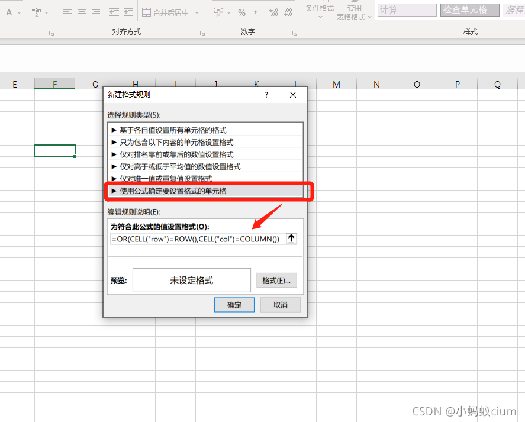Select column M header
This screenshot has height=422, width=525.
(337, 84)
